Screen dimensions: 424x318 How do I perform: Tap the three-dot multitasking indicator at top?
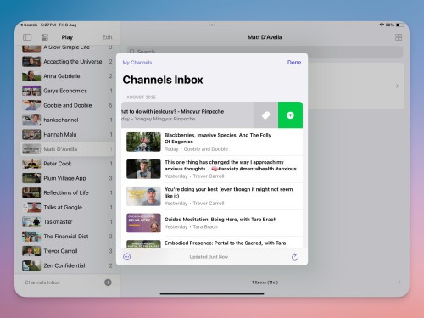[x=212, y=25]
